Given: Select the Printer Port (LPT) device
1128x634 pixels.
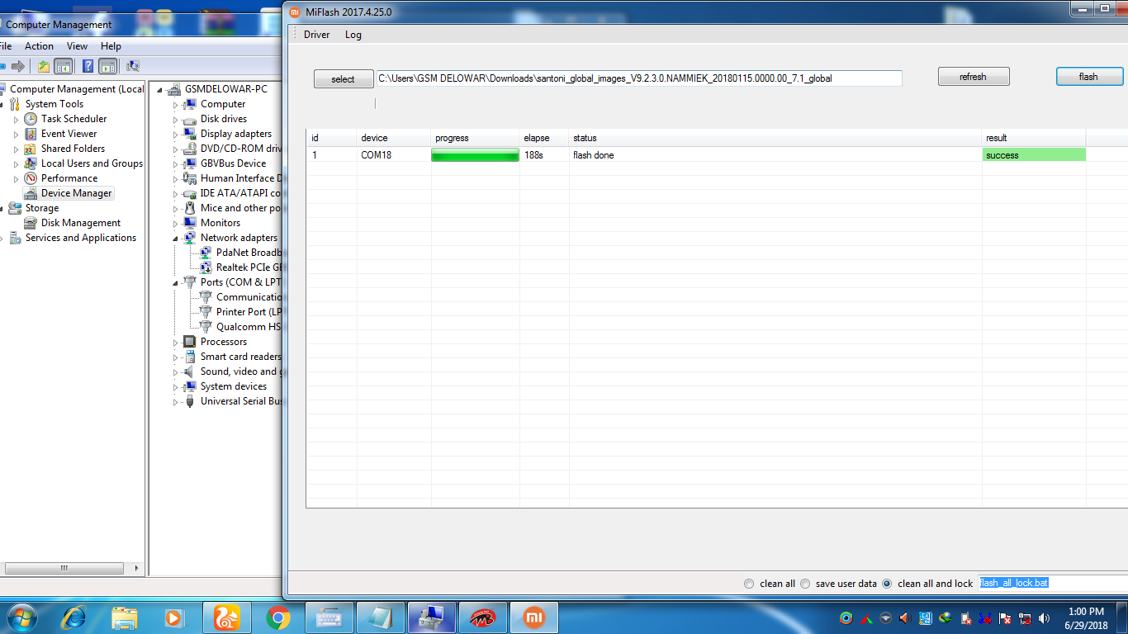Looking at the screenshot, I should (249, 312).
